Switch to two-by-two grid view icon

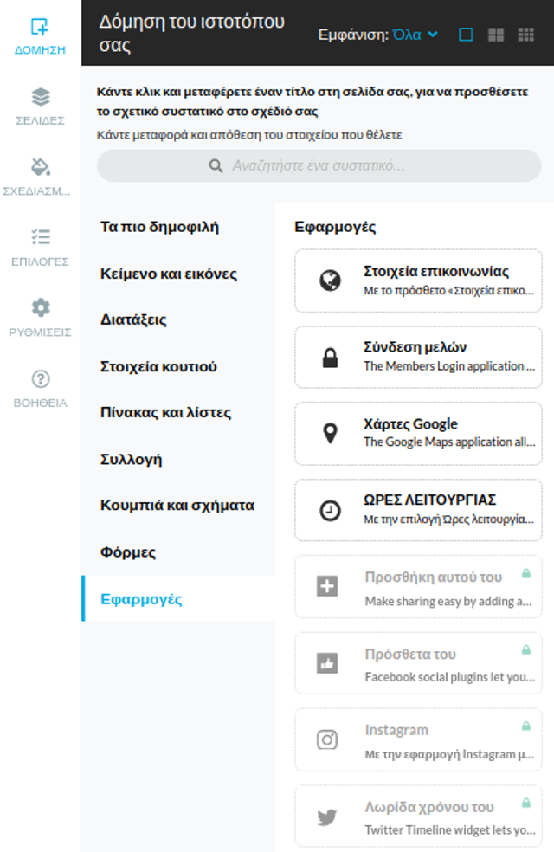(495, 35)
